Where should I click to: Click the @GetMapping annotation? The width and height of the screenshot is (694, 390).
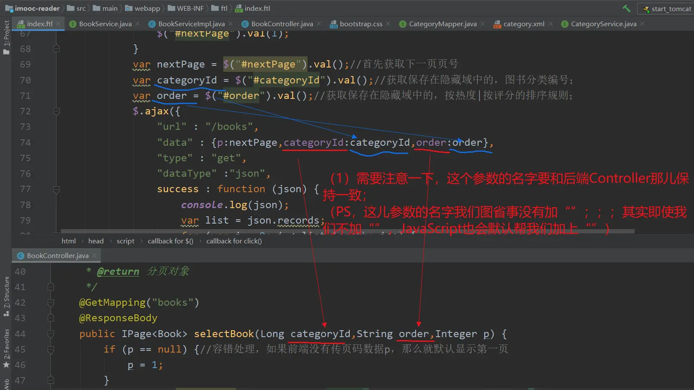tap(112, 303)
